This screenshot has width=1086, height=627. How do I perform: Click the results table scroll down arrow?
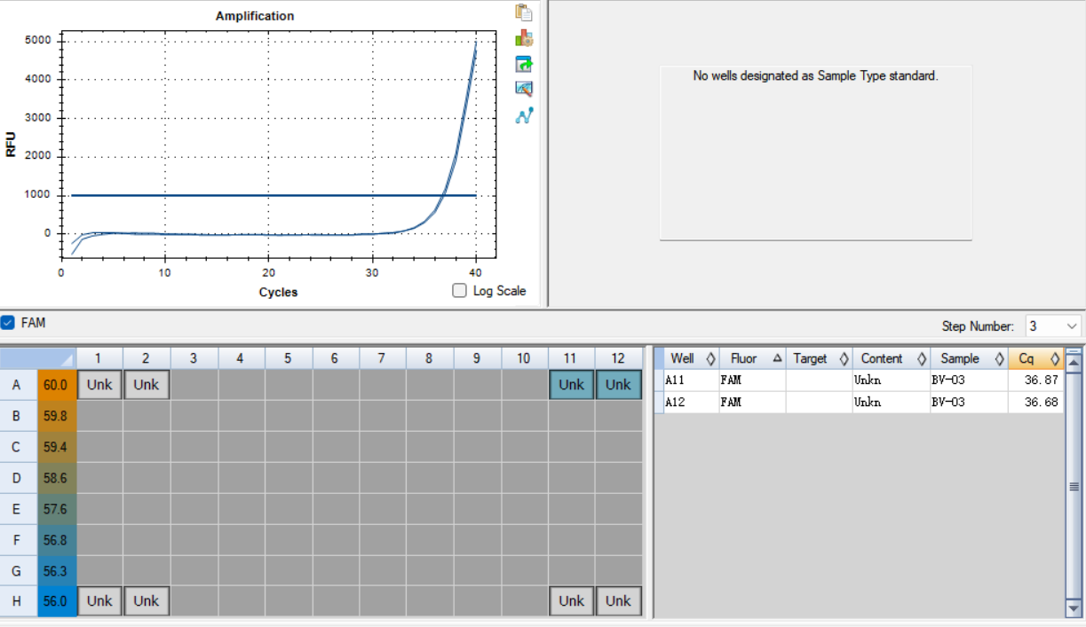pyautogui.click(x=1074, y=608)
